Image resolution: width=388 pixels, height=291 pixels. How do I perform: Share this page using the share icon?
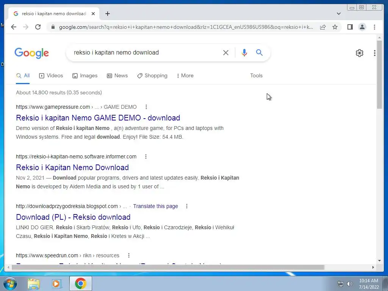point(323,27)
